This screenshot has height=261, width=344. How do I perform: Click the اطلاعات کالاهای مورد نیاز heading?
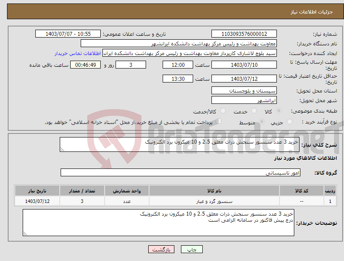[305, 158]
